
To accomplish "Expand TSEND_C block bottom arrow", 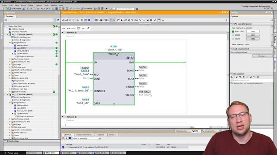I will click(114, 104).
